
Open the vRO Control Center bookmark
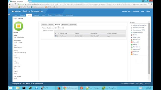click(51, 7)
